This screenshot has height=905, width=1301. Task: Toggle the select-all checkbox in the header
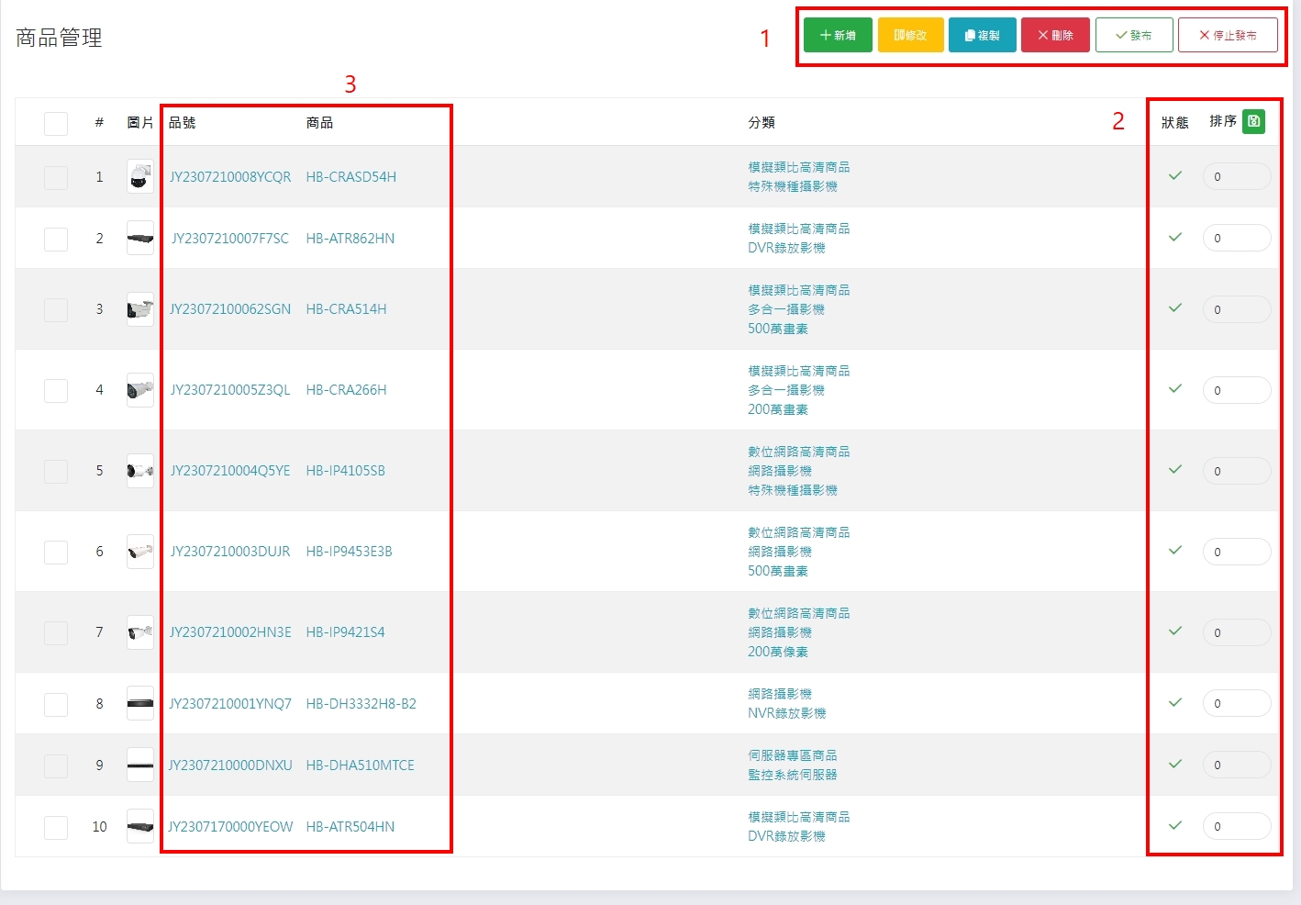pyautogui.click(x=56, y=123)
